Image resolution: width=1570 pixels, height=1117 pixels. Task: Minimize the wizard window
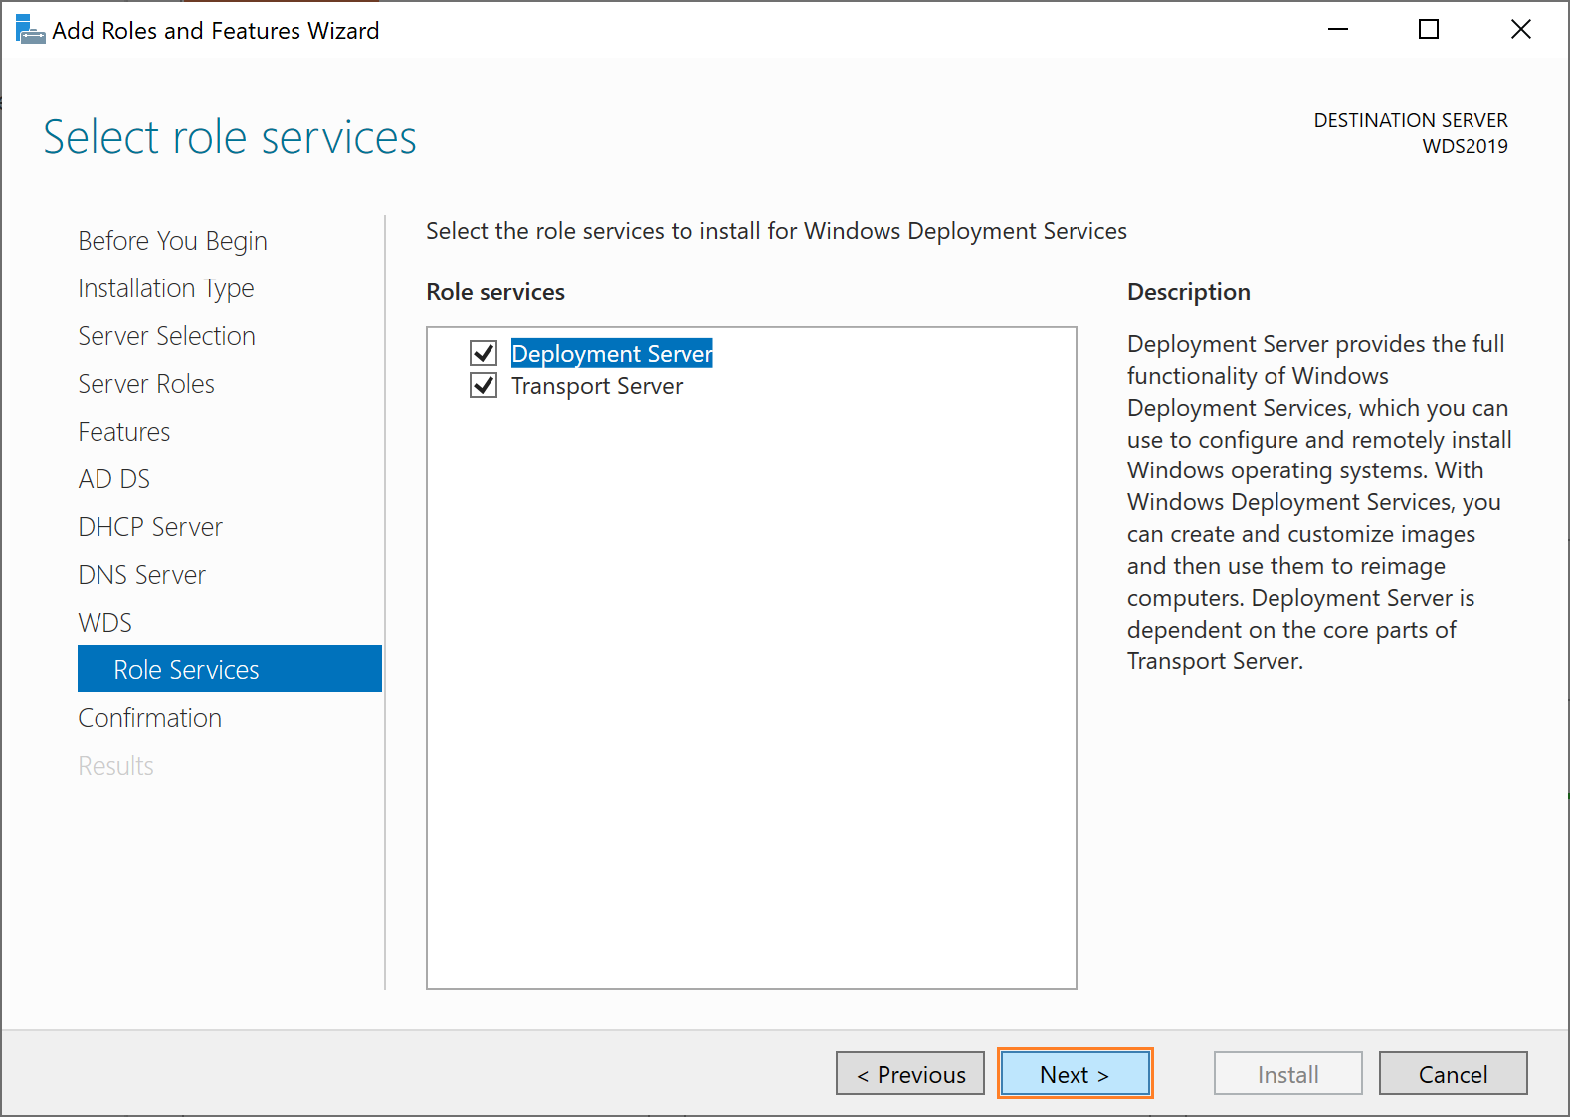click(x=1338, y=30)
